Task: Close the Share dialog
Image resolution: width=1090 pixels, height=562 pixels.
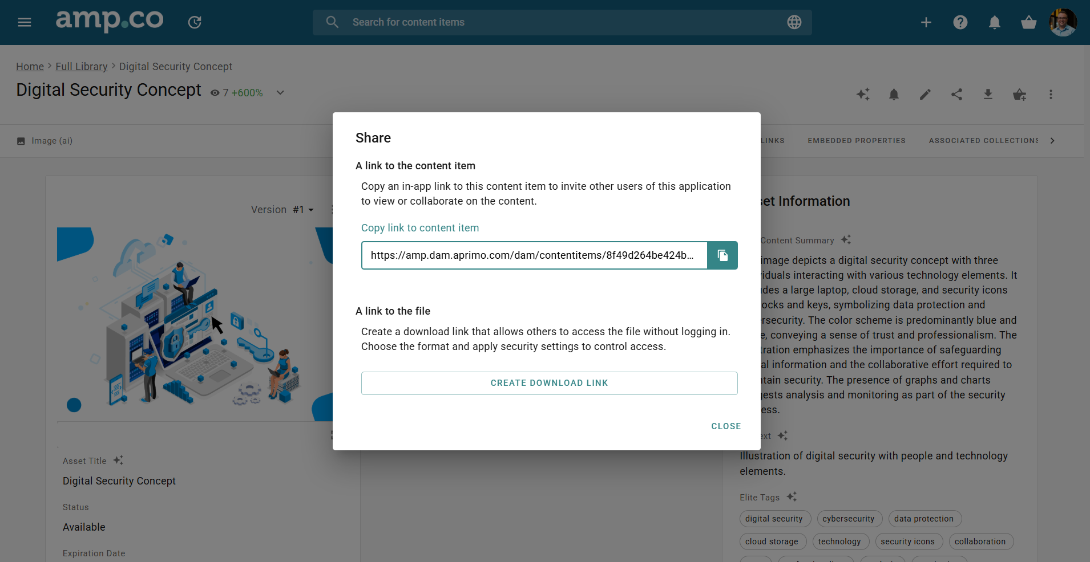Action: tap(726, 426)
